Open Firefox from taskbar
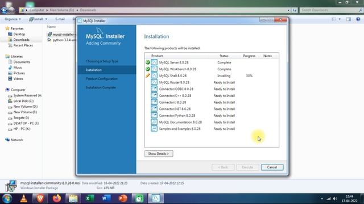This screenshot has height=204, width=364. point(57,198)
